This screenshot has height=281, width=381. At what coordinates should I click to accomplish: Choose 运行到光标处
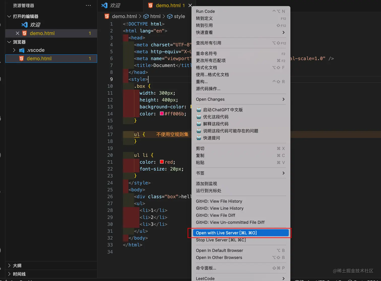coord(241,191)
